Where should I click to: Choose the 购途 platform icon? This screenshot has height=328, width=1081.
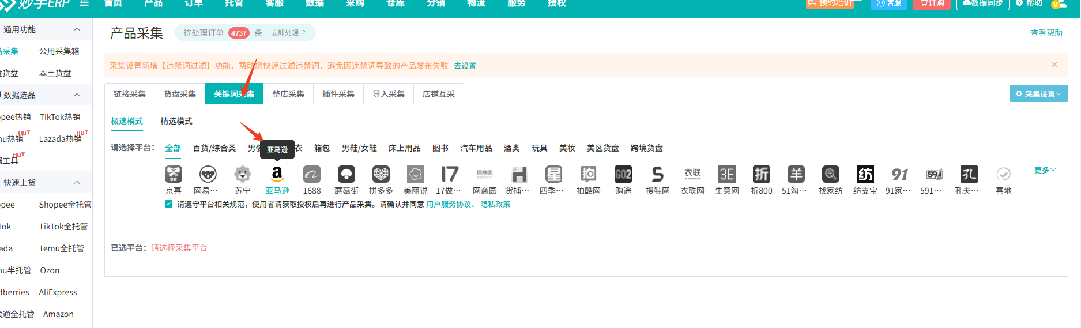(x=623, y=174)
